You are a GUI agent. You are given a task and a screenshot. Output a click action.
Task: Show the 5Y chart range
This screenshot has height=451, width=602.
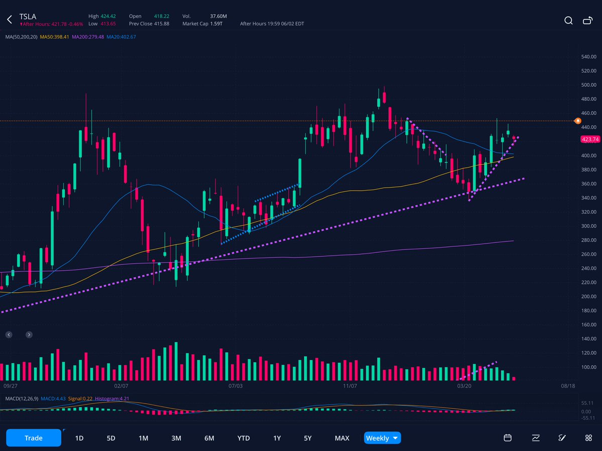307,438
